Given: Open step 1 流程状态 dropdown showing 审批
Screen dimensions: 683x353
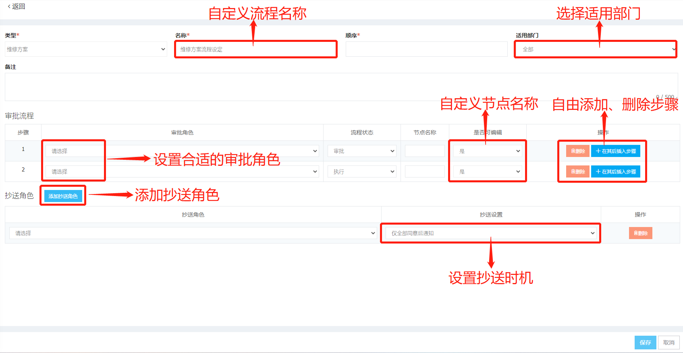Looking at the screenshot, I should tap(362, 151).
